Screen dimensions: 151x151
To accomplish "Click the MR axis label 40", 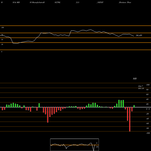I will pos(147,99).
